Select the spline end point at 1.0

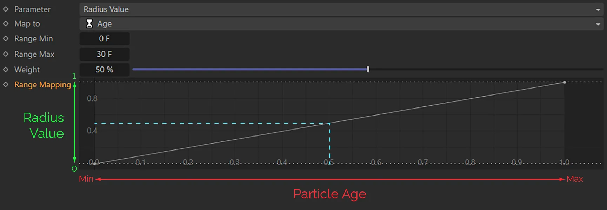tap(565, 82)
